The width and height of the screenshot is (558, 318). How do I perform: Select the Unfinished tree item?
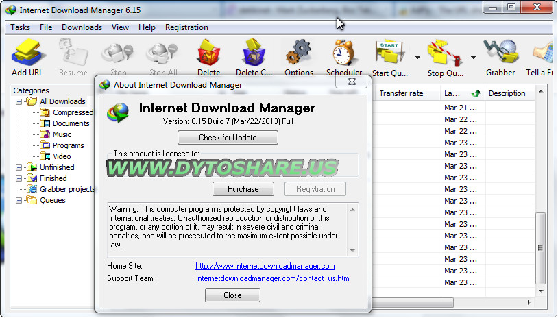(x=57, y=167)
